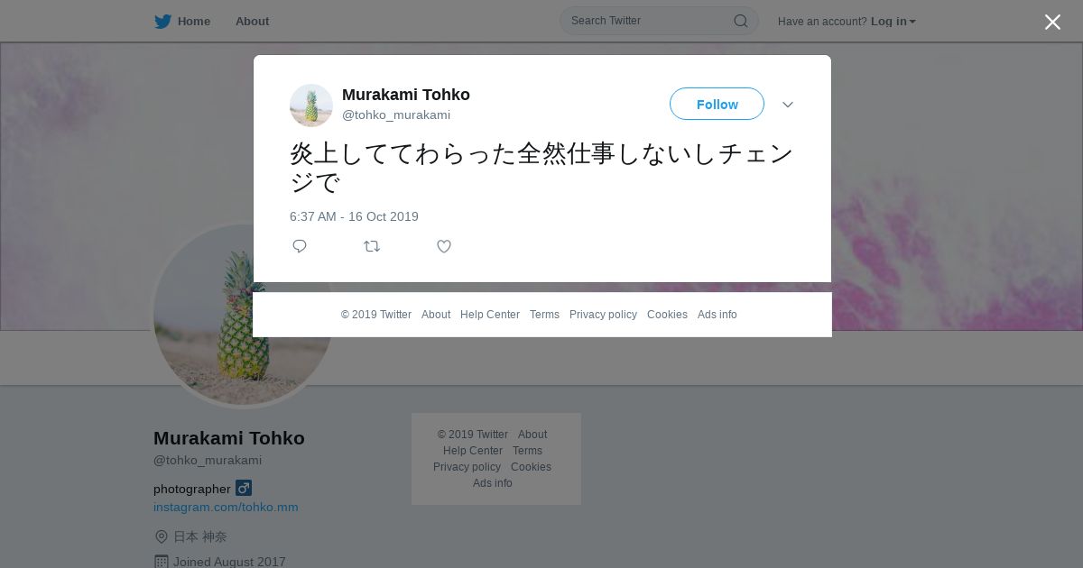Expand tweet options chevron next to Follow

click(788, 105)
